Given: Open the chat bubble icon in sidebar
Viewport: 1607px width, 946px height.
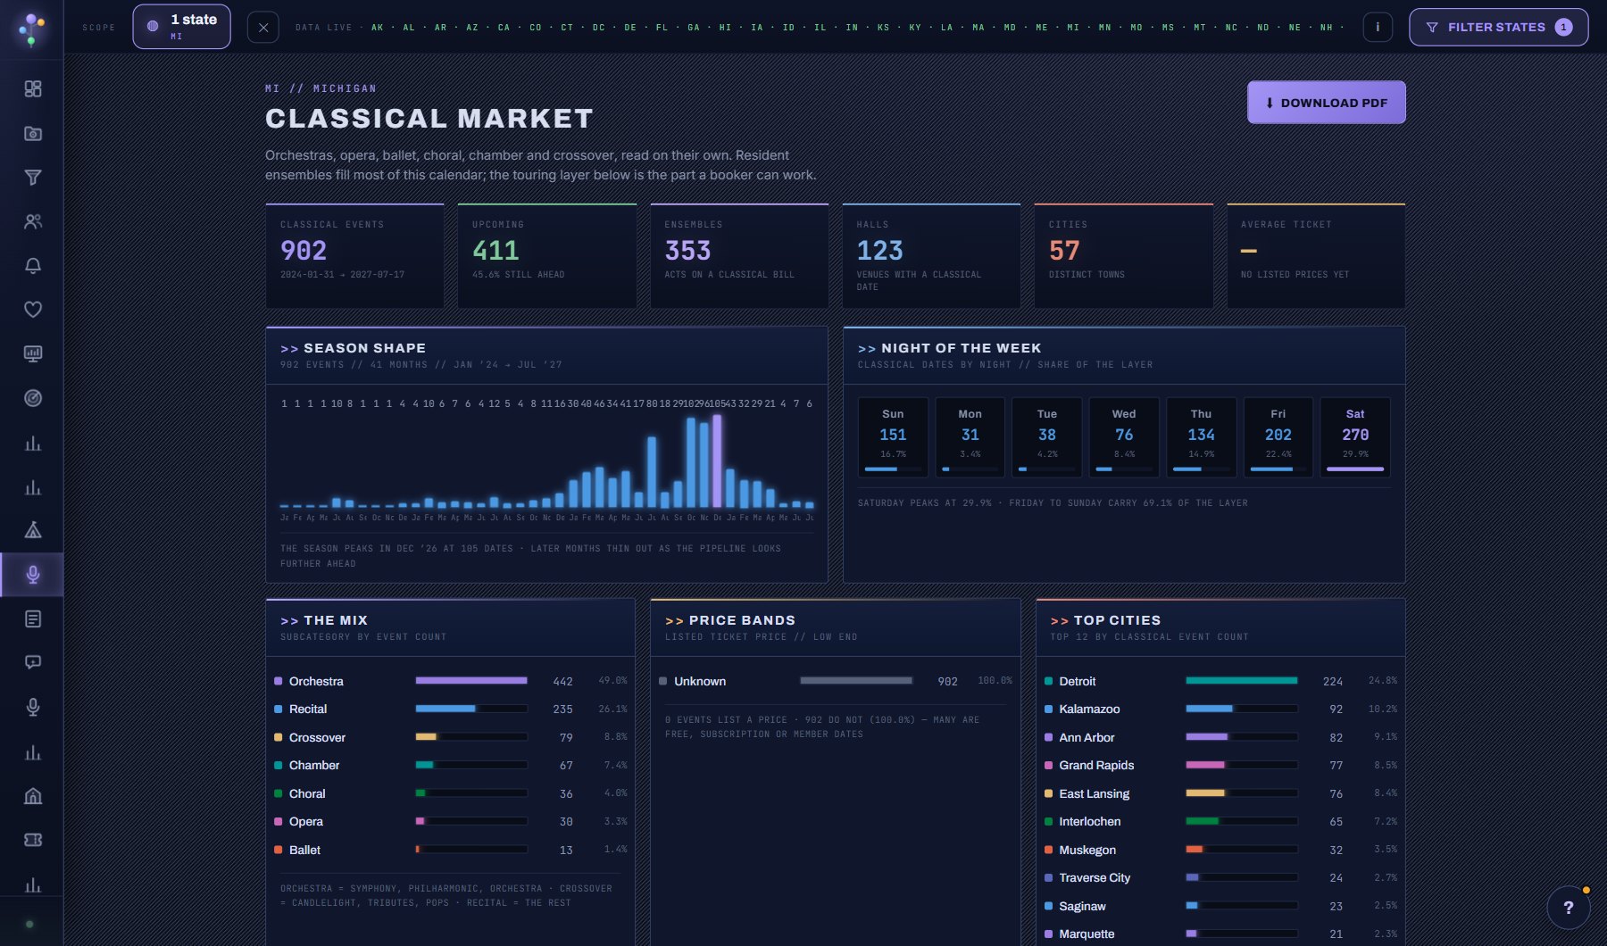Looking at the screenshot, I should tap(33, 663).
